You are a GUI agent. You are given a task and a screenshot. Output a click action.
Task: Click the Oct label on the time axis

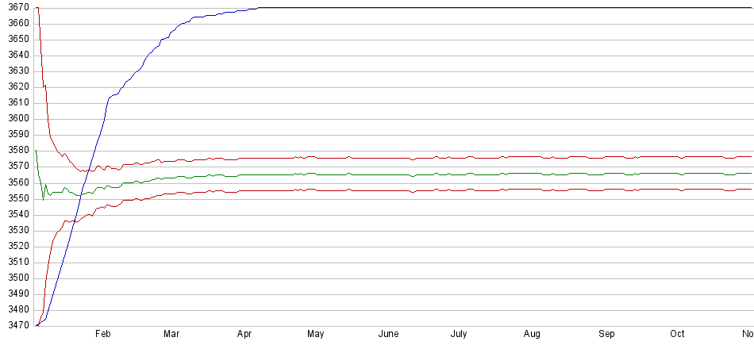pos(678,335)
